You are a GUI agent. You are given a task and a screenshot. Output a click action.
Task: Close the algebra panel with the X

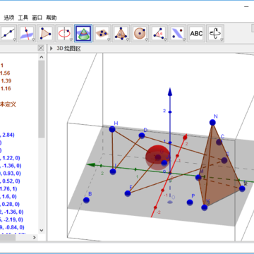click(x=41, y=48)
